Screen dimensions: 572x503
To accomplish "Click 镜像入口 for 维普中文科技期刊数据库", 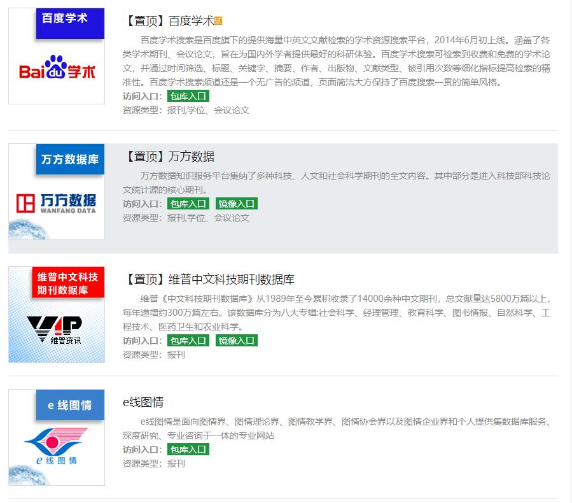I will [x=237, y=341].
